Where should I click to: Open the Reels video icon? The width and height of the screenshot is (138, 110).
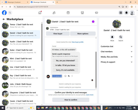pos(68,13)
